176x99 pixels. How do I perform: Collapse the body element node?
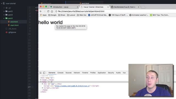pyautogui.click(x=41, y=82)
